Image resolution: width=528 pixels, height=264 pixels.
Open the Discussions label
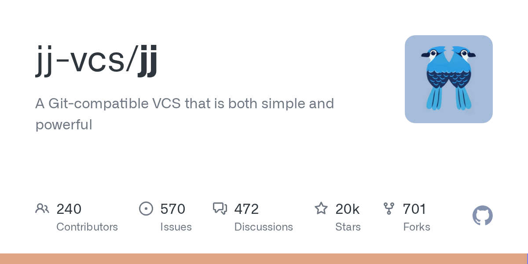coord(264,227)
